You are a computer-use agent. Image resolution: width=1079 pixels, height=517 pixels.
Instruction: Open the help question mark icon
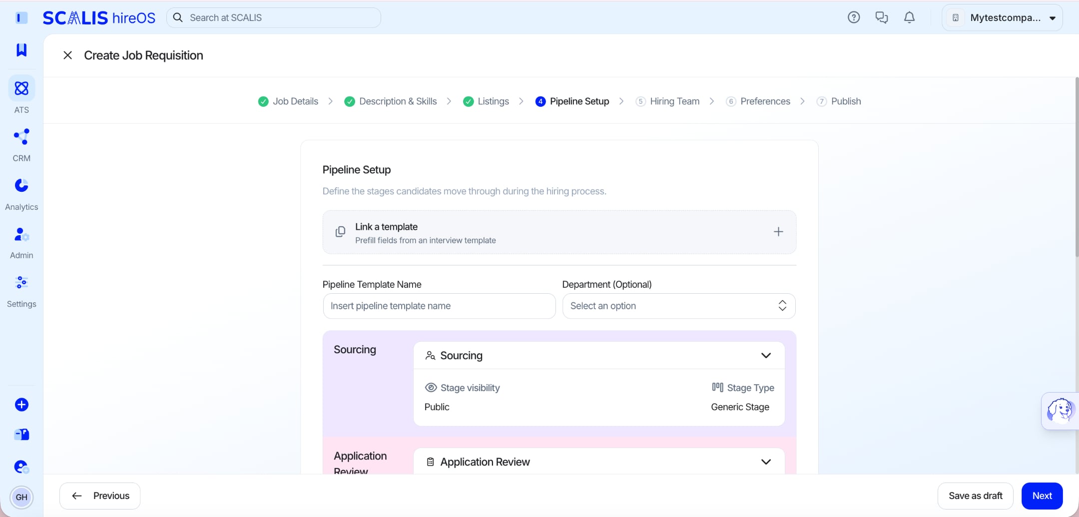click(854, 17)
